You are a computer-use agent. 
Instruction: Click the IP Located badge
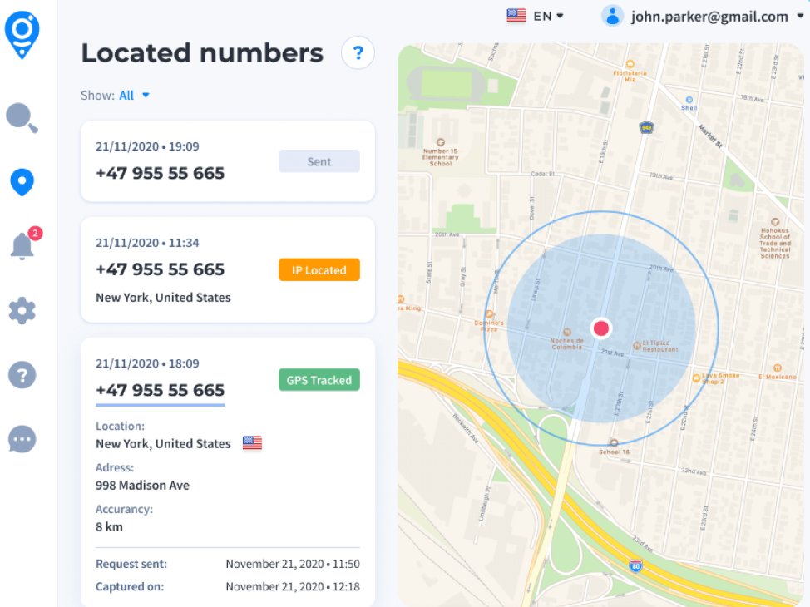click(319, 269)
